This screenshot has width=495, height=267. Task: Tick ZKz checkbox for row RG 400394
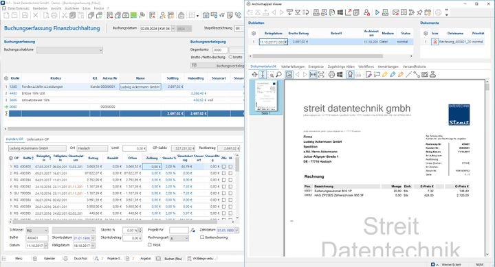(224, 180)
